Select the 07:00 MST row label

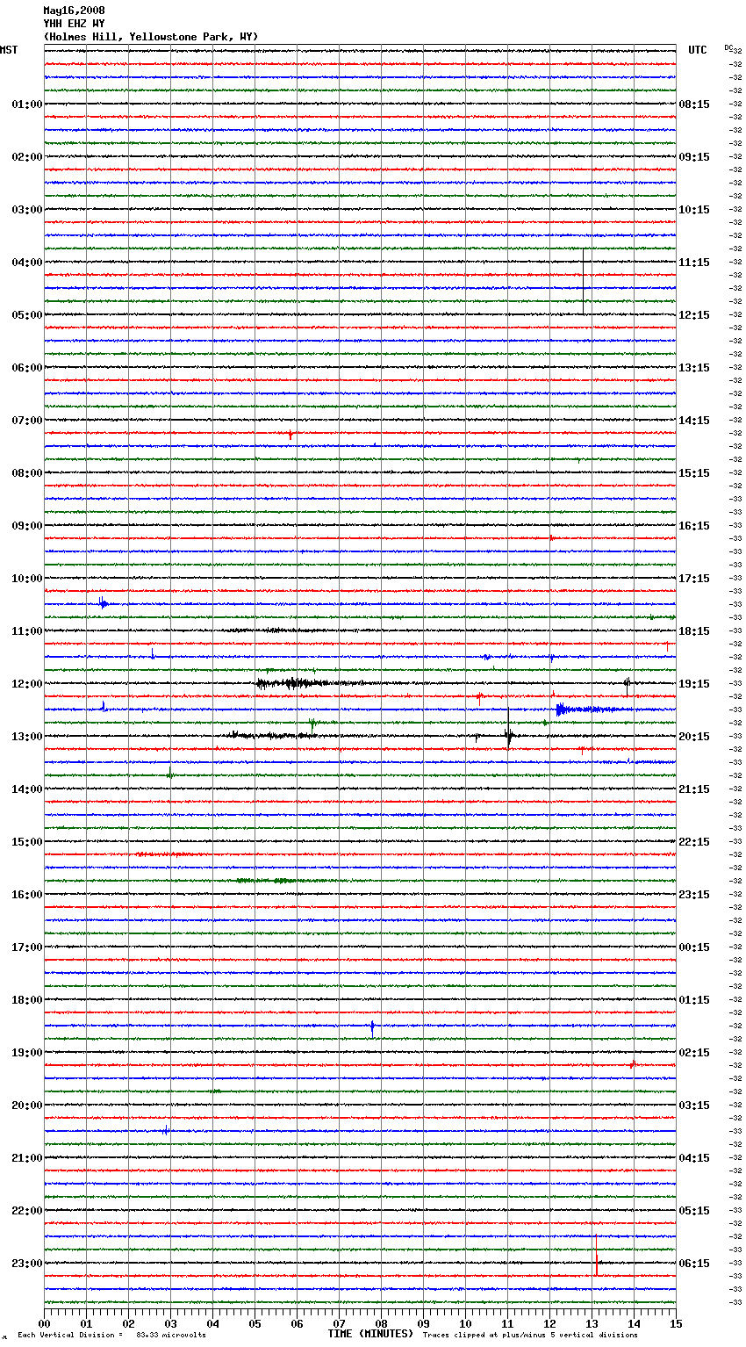[27, 421]
